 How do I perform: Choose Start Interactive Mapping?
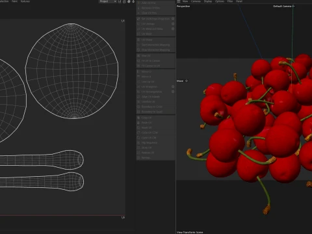pyautogui.click(x=155, y=45)
